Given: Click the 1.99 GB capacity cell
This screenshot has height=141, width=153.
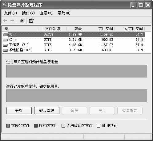Looking at the screenshot, I should pyautogui.click(x=75, y=34).
